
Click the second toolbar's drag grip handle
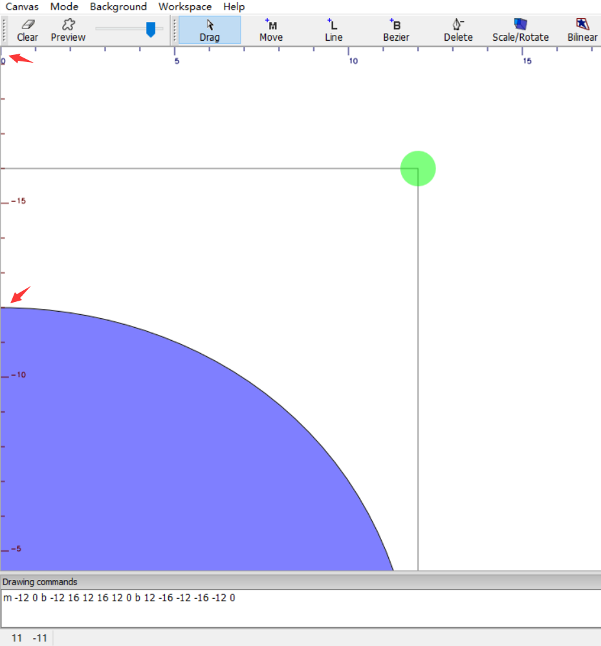175,30
